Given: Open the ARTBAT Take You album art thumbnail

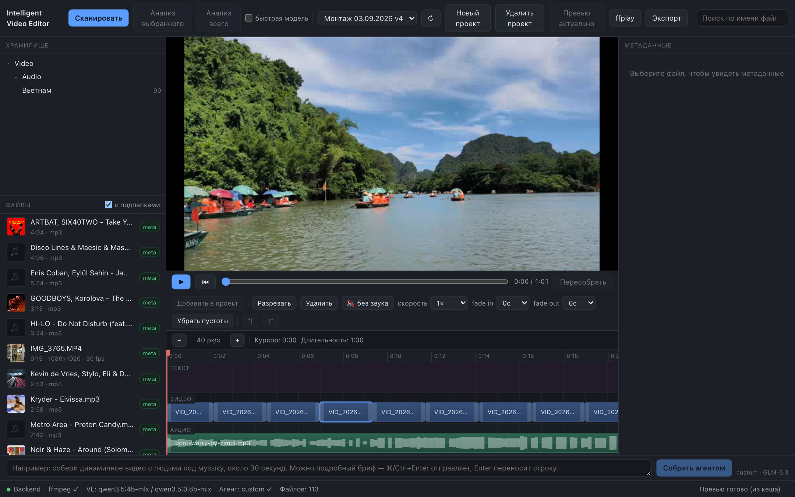Looking at the screenshot, I should 16,227.
